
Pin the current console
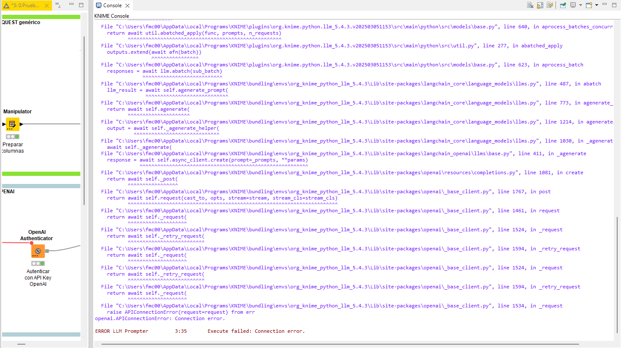(563, 5)
